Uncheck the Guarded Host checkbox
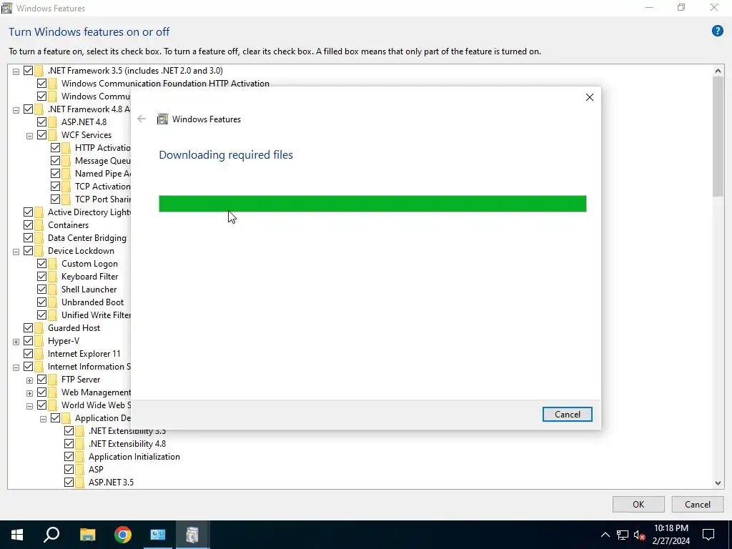Viewport: 732px width, 549px height. [x=28, y=327]
